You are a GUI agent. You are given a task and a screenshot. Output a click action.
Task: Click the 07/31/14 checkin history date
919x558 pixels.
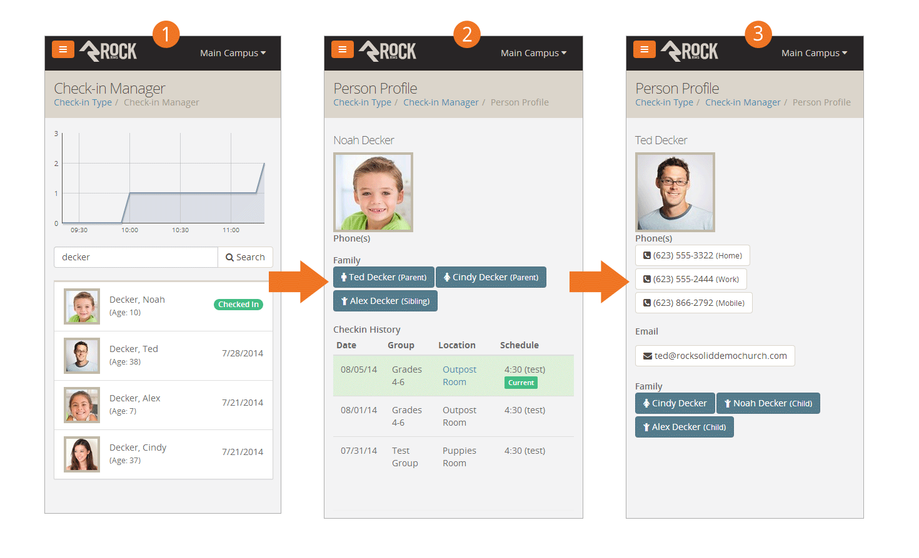[x=359, y=451]
